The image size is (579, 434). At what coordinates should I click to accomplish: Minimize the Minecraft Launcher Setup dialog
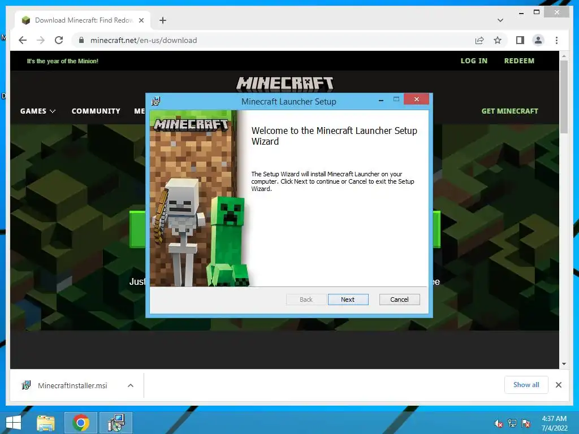pos(381,99)
